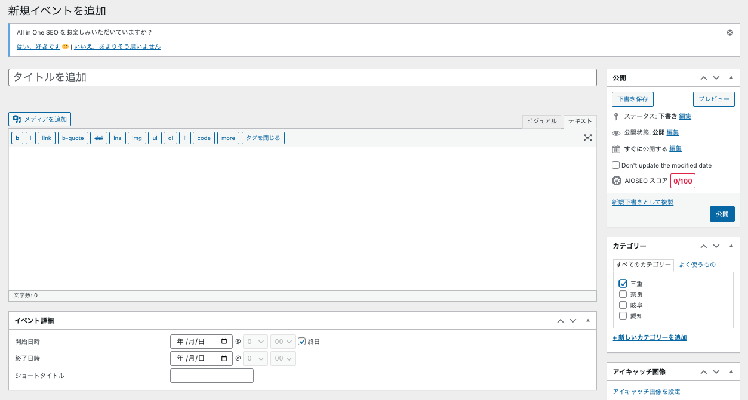The height and width of the screenshot is (400, 748).
Task: Edit ステータス via 編集 link
Action: tap(685, 116)
